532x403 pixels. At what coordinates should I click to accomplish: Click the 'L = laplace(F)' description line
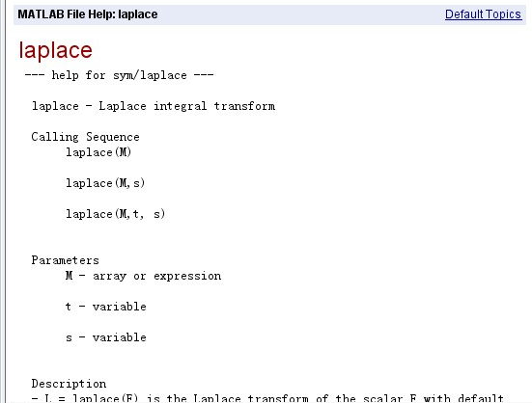point(267,397)
